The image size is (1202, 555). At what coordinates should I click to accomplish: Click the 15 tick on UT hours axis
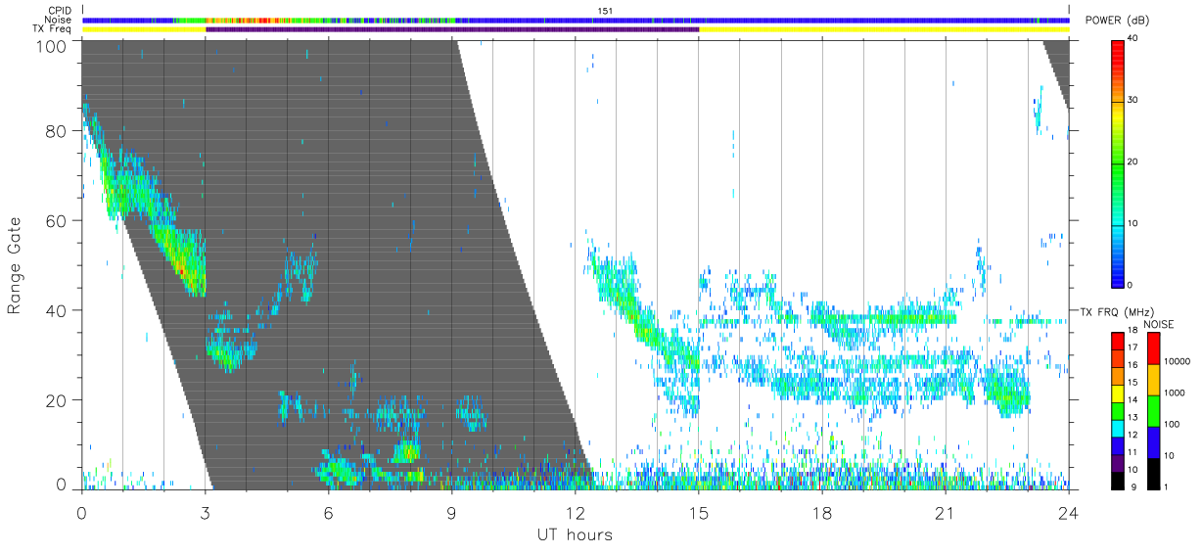coord(699,511)
